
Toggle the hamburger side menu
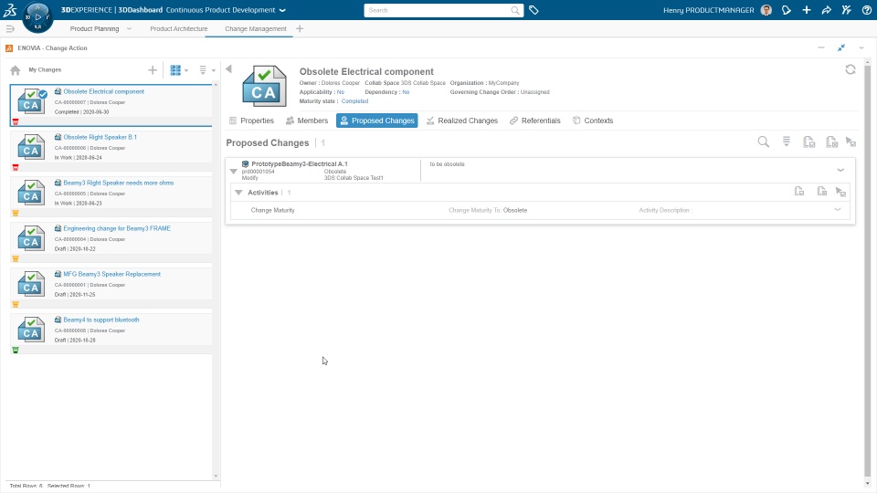point(10,28)
